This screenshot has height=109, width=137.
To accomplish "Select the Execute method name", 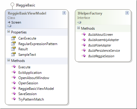I will 24,67.
